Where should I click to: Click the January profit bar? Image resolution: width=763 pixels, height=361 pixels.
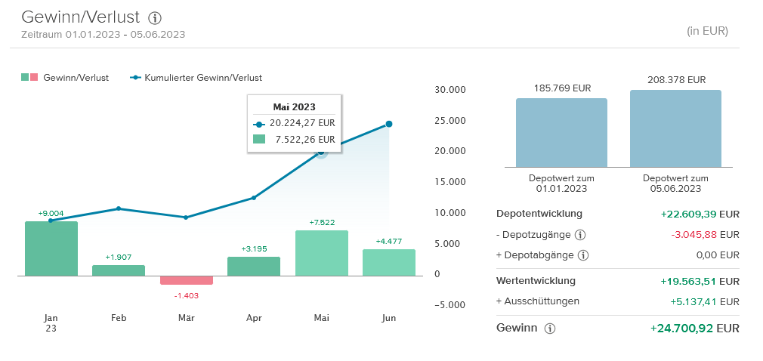51,248
